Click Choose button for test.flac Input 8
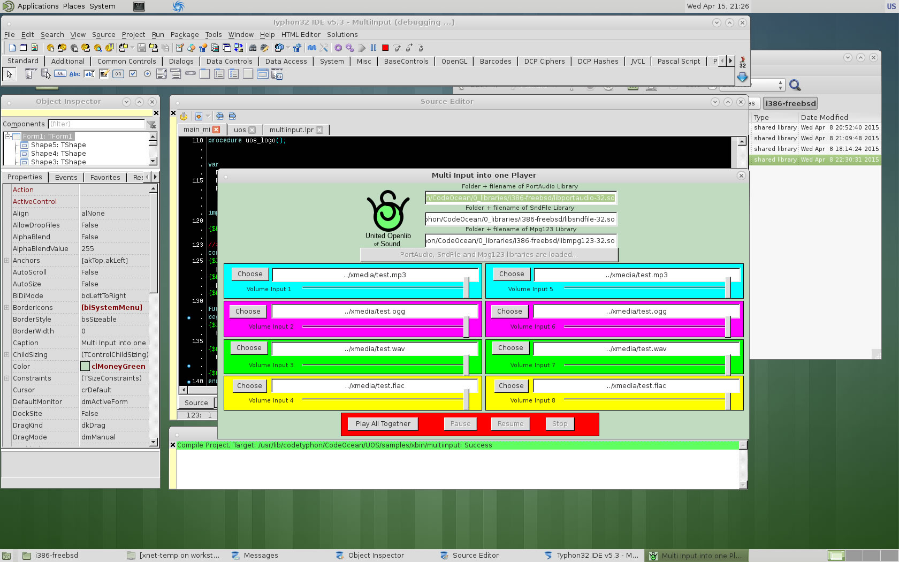 (x=511, y=386)
